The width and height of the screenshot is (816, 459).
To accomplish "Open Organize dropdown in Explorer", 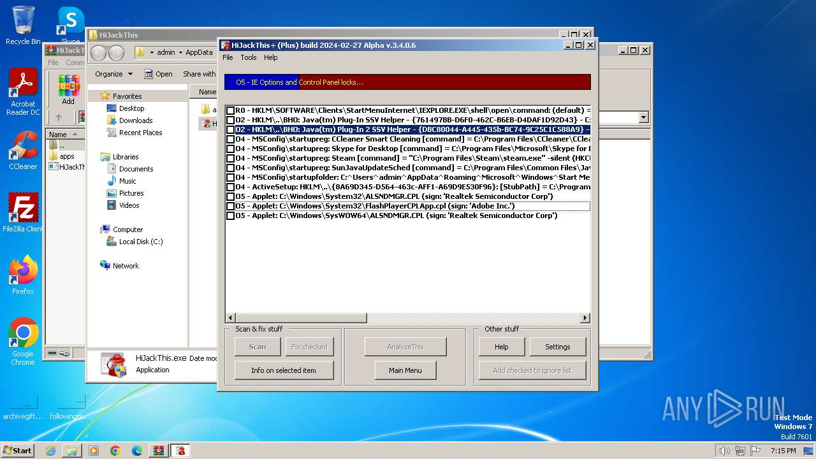I will 113,74.
